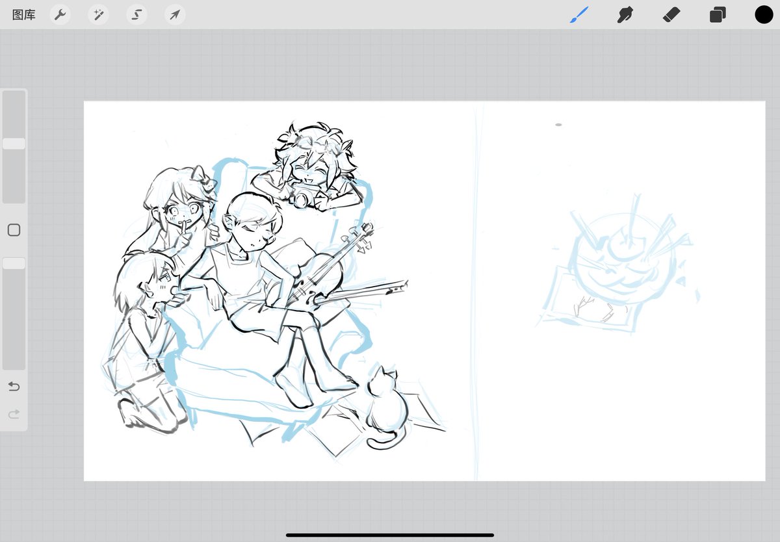Adjust the brush opacity slider handle
This screenshot has width=780, height=542.
click(14, 263)
